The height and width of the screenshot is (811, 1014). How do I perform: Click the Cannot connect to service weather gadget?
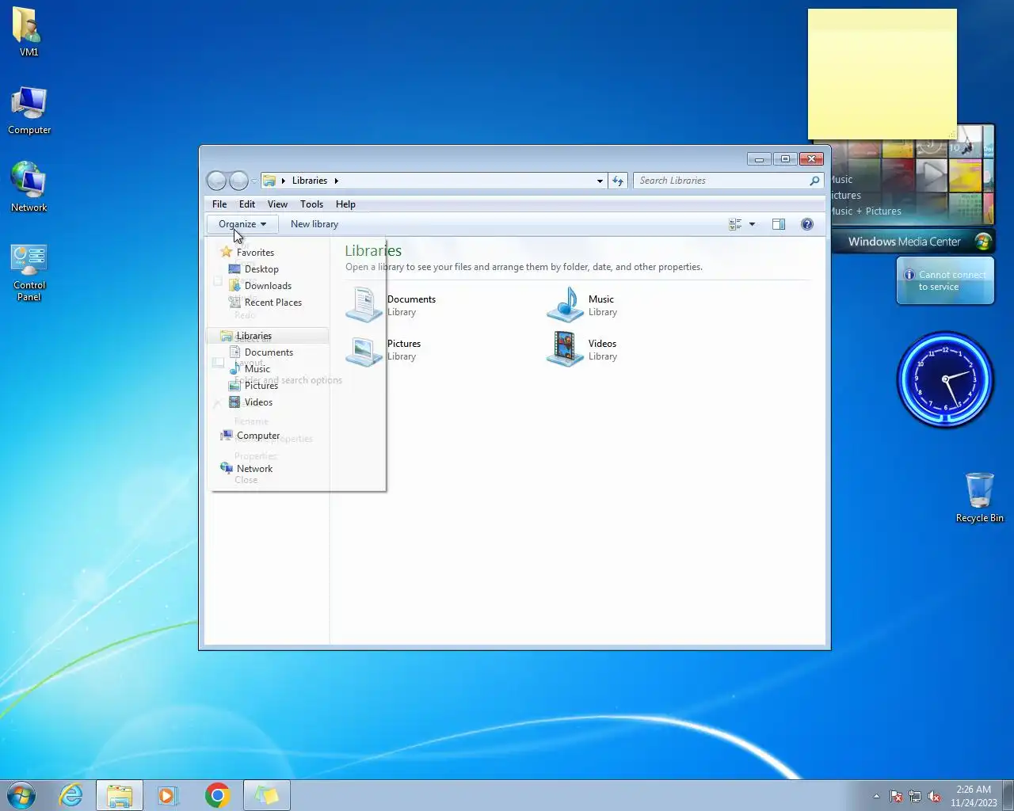pos(945,281)
